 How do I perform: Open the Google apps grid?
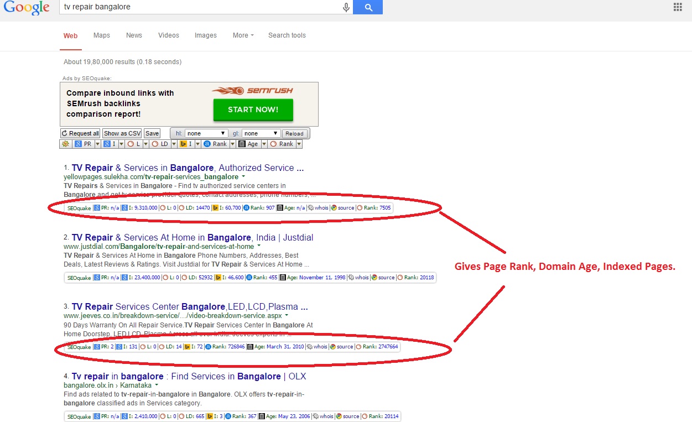click(x=678, y=7)
